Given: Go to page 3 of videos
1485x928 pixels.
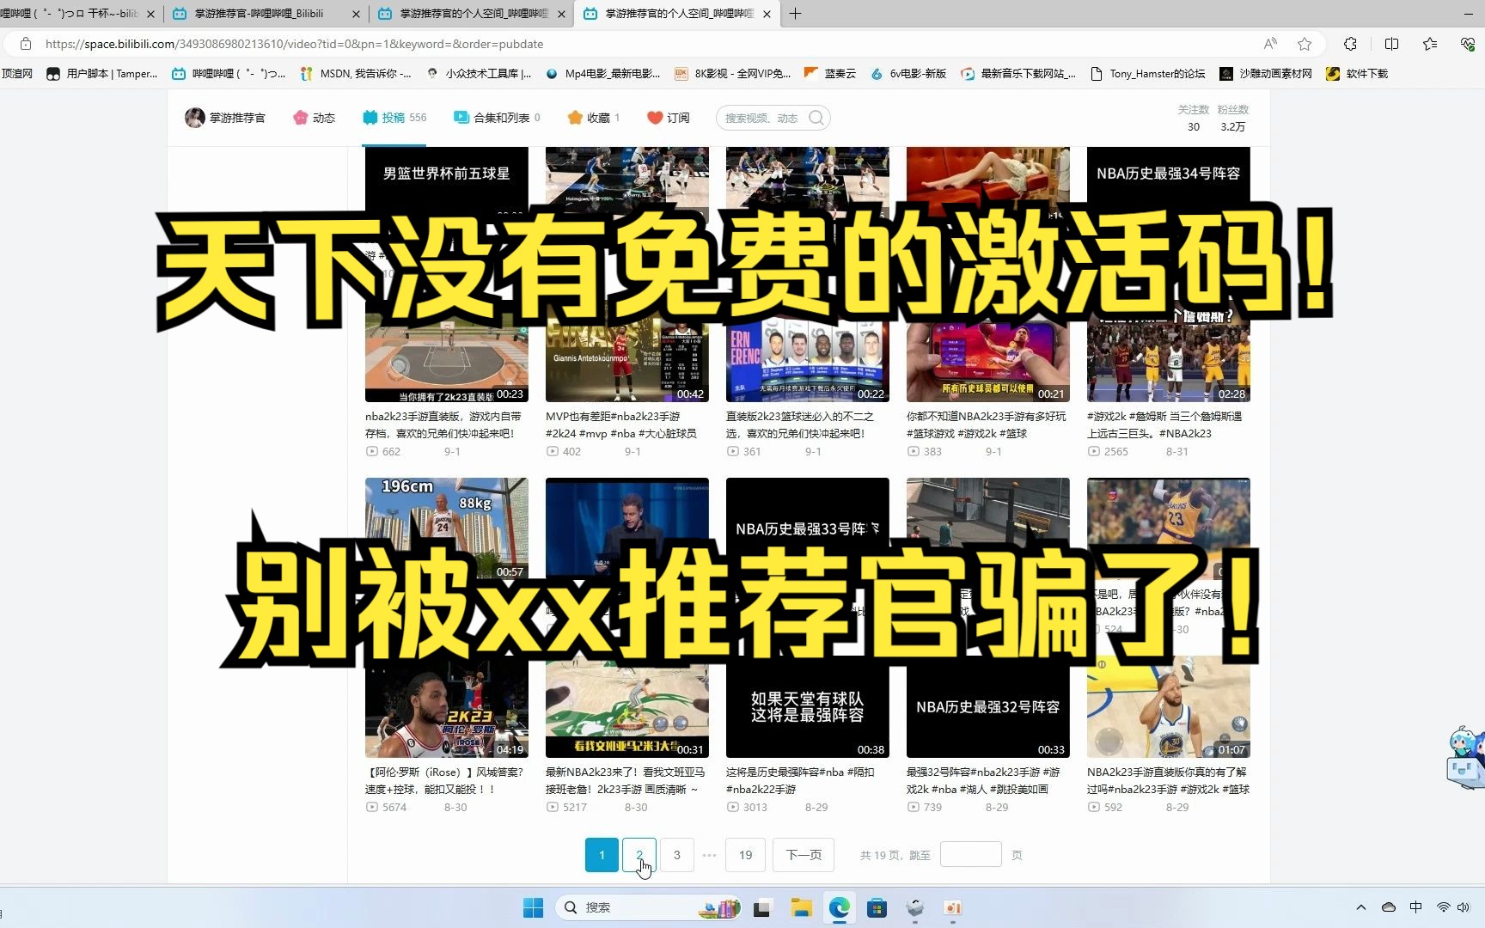Looking at the screenshot, I should [676, 855].
